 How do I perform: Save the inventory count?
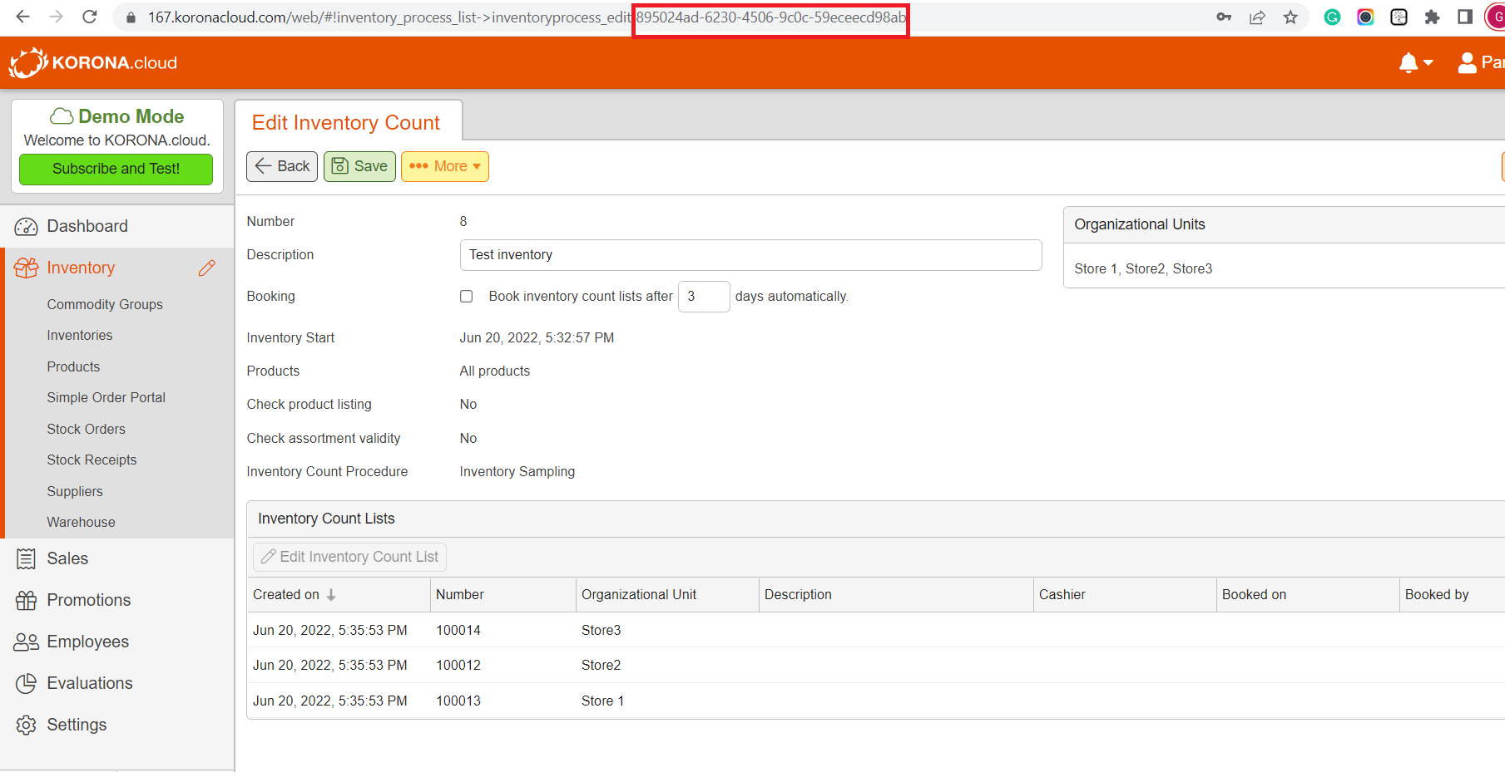(x=359, y=166)
